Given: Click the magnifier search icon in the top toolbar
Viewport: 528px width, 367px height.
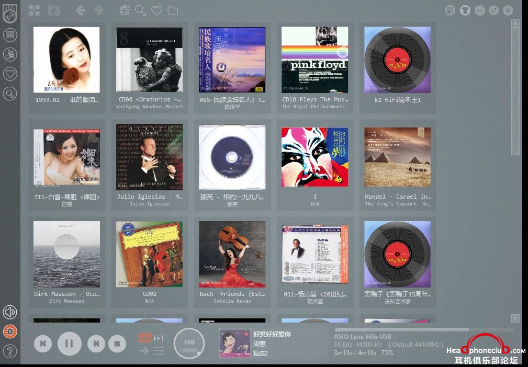Looking at the screenshot, I should [140, 10].
